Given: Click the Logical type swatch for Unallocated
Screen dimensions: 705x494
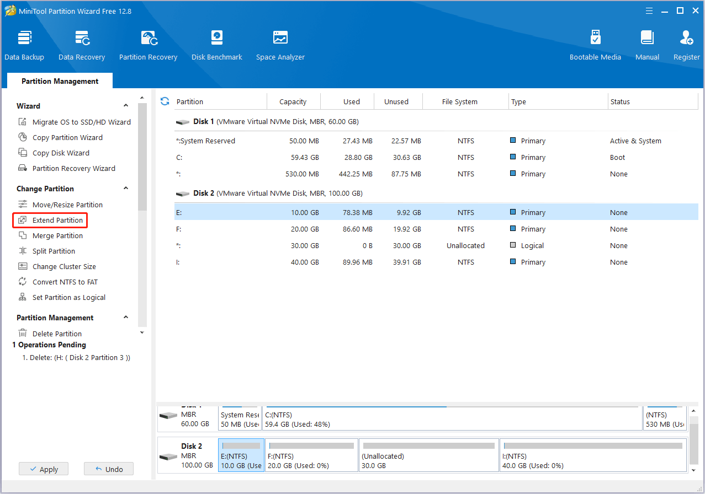Looking at the screenshot, I should pos(513,246).
